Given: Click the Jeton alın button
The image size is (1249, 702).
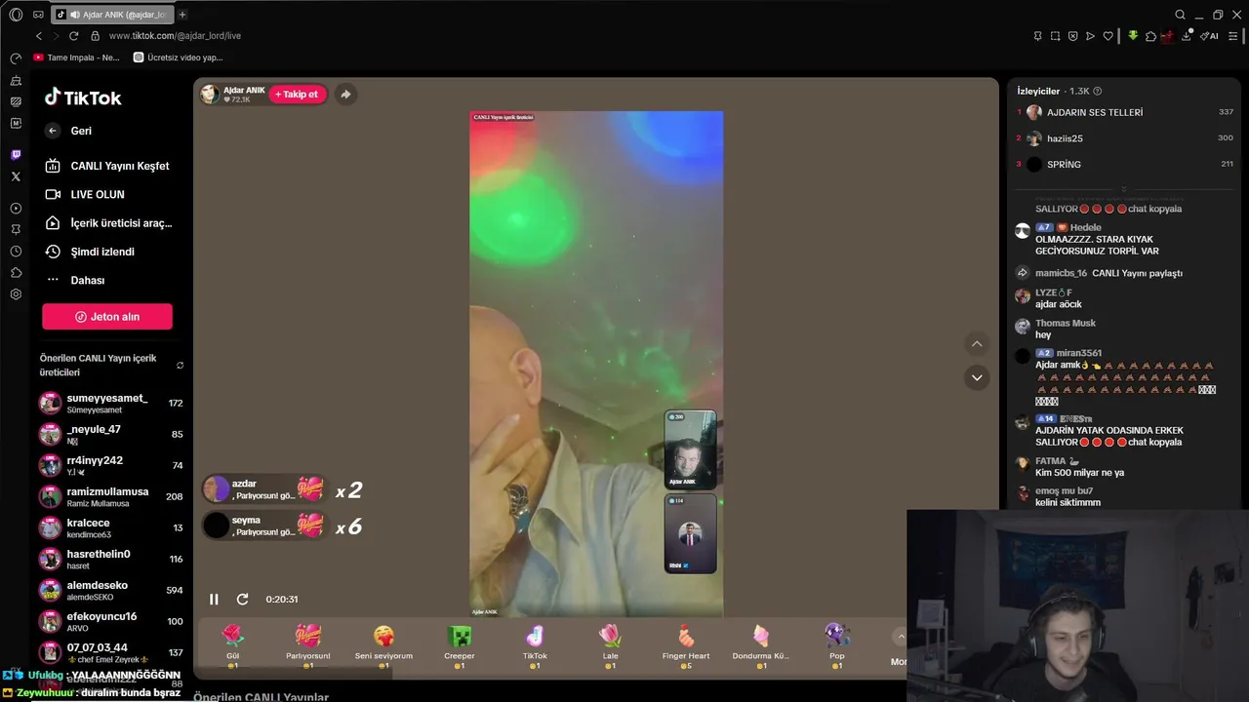Looking at the screenshot, I should (107, 317).
